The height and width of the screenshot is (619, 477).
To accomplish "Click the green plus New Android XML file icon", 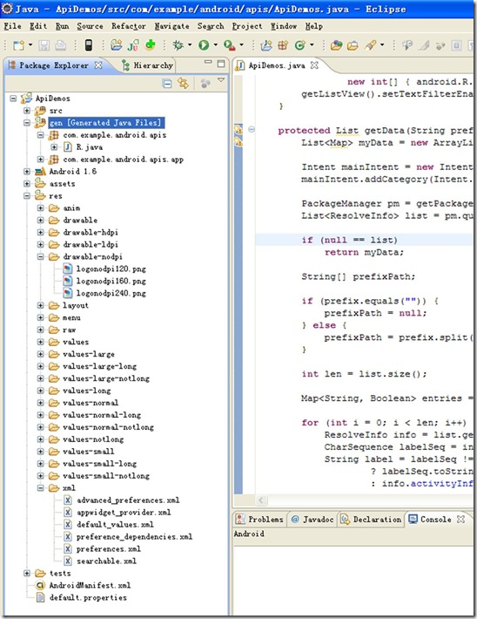I will (151, 45).
